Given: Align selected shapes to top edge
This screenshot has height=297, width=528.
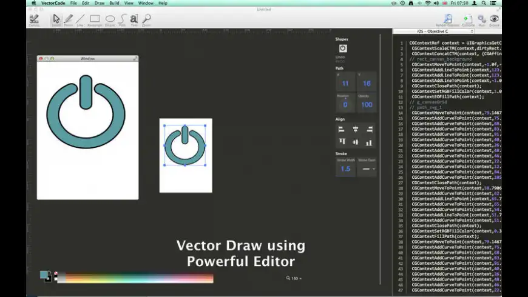Looking at the screenshot, I should [342, 142].
